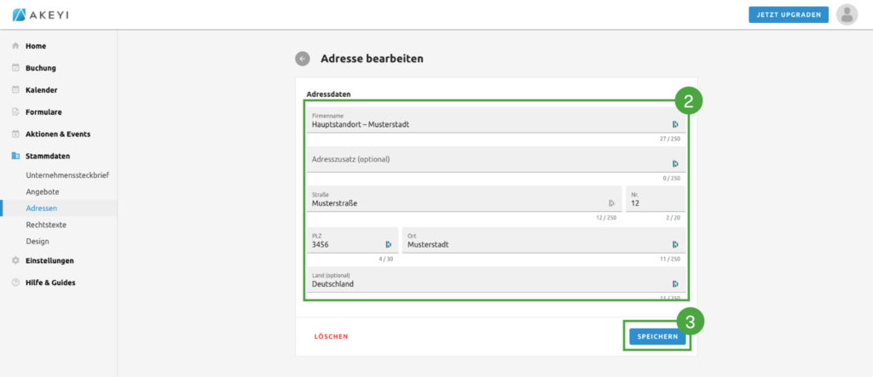Viewport: 873px width, 377px height.
Task: Select Unternehmenssteckbrief submenu item
Action: 67,175
